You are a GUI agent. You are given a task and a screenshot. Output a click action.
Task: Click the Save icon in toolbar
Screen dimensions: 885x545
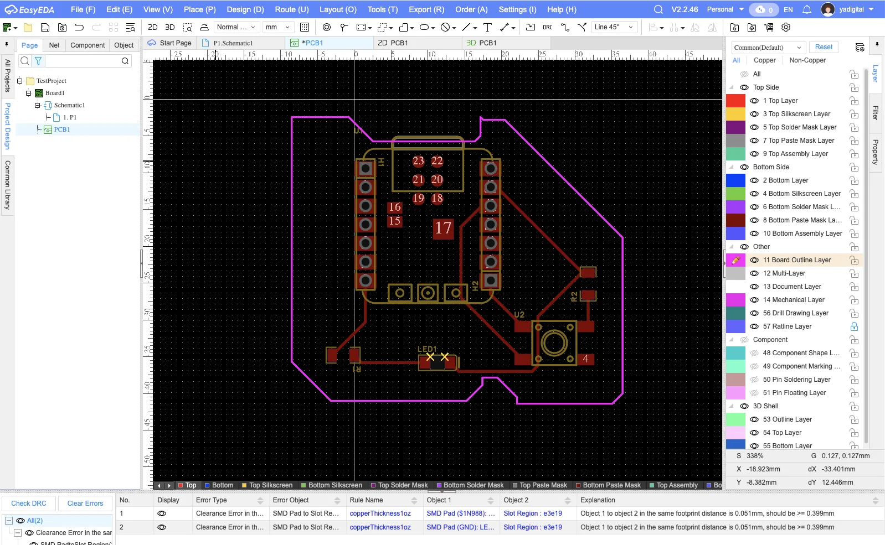click(x=45, y=27)
